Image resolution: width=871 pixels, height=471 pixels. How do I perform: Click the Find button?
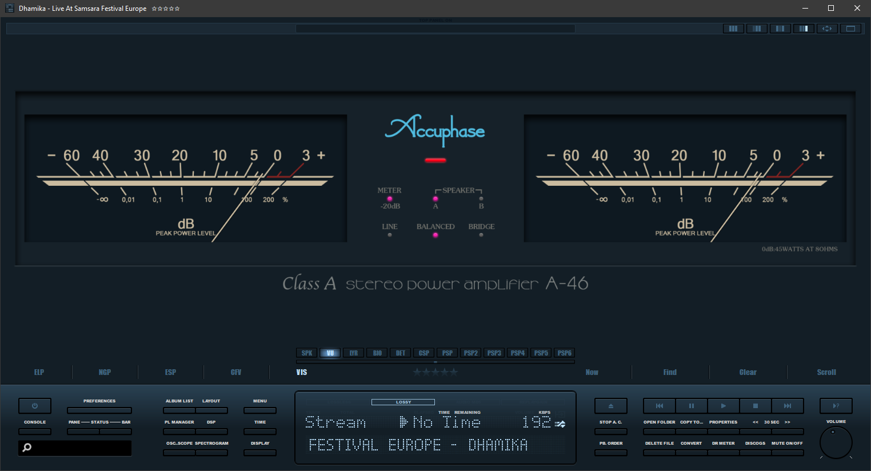670,372
